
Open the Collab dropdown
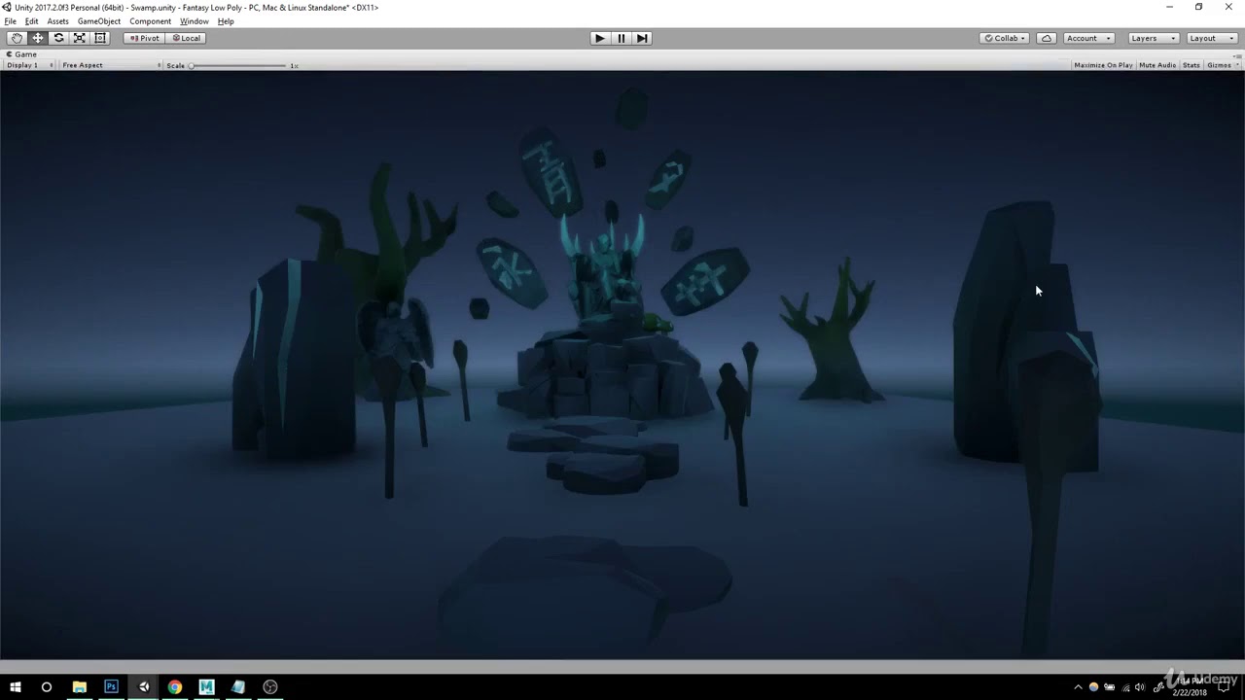point(1005,38)
